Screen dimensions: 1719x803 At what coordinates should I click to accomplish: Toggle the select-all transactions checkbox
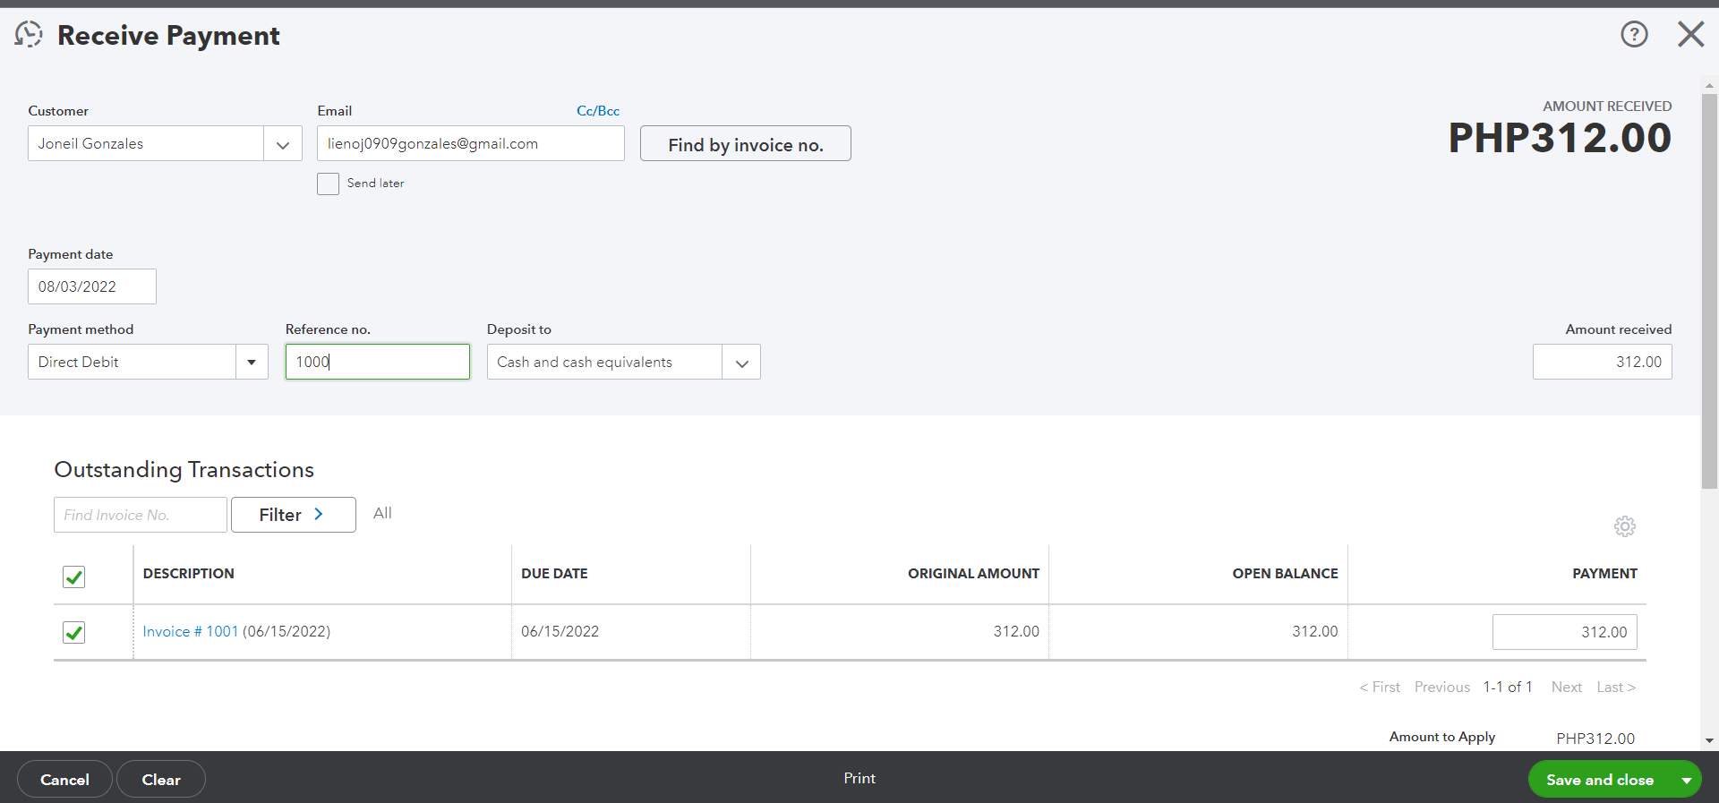tap(74, 577)
